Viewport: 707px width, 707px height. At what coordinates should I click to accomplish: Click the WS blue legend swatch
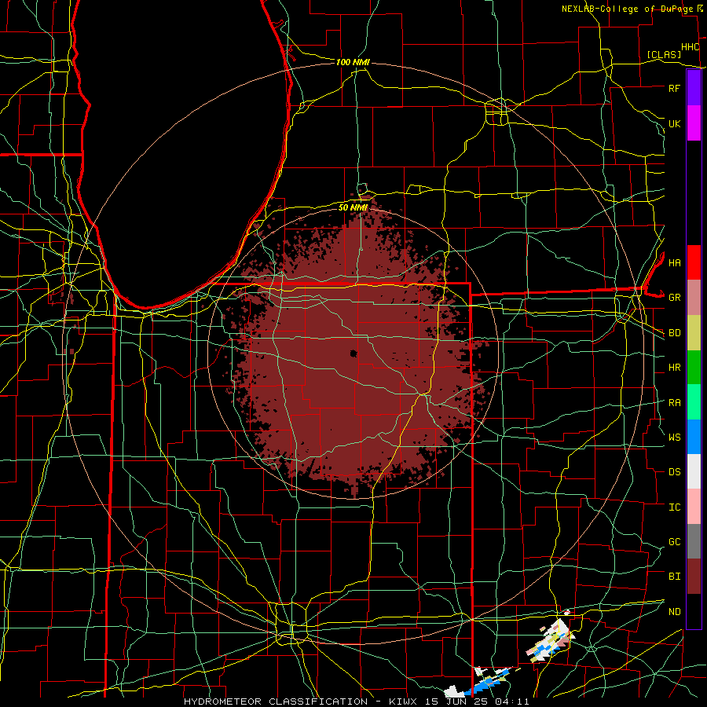click(694, 437)
